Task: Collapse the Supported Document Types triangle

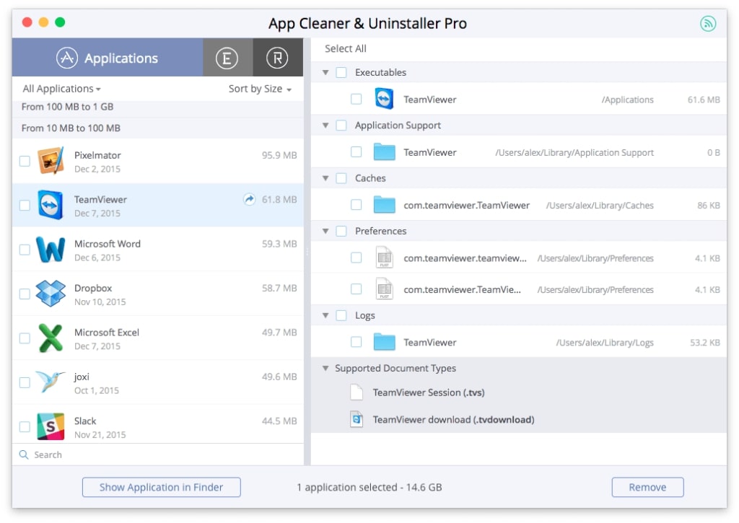Action: (x=325, y=368)
